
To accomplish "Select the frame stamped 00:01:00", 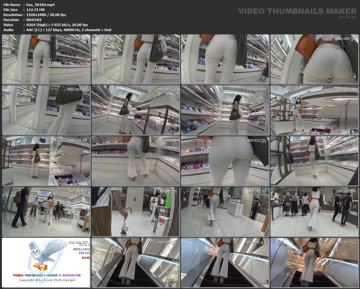I will 225,110.
